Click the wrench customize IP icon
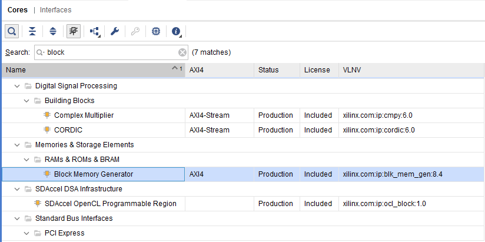Viewport: 485px width, 242px height. pos(115,31)
